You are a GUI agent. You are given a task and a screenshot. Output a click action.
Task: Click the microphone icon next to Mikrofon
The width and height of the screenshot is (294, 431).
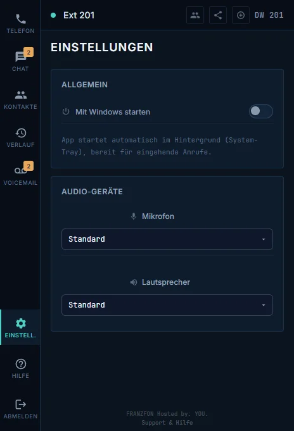click(x=134, y=216)
